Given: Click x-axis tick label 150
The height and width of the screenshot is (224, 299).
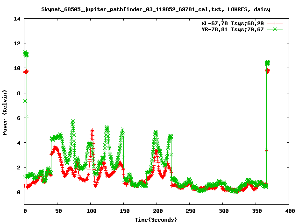Looking at the screenshot, I should [x=125, y=211].
